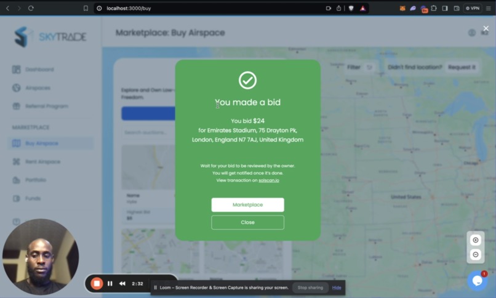Click the Airspaces globe icon
The image size is (496, 298).
[16, 87]
